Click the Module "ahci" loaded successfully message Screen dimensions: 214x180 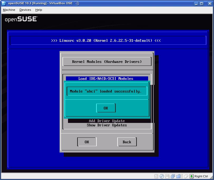point(106,91)
